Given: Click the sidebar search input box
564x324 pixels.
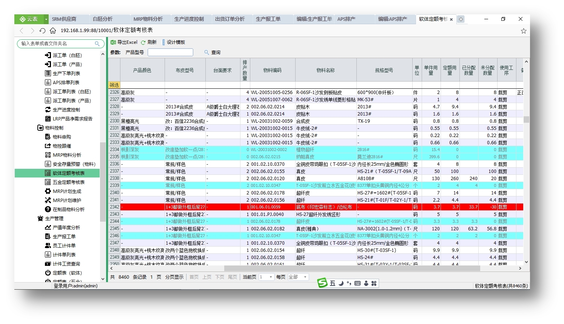Looking at the screenshot, I should 61,44.
